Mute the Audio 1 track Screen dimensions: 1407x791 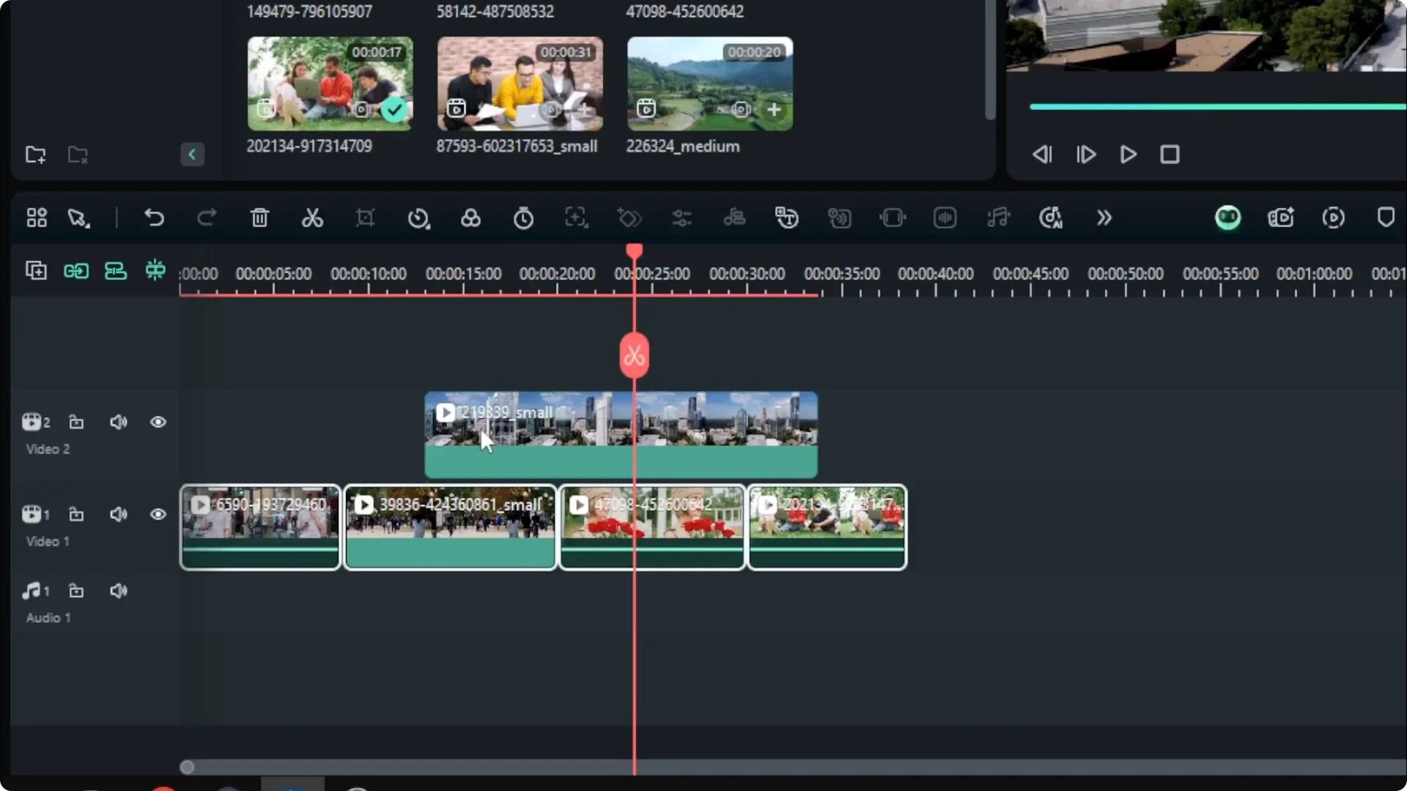click(118, 590)
